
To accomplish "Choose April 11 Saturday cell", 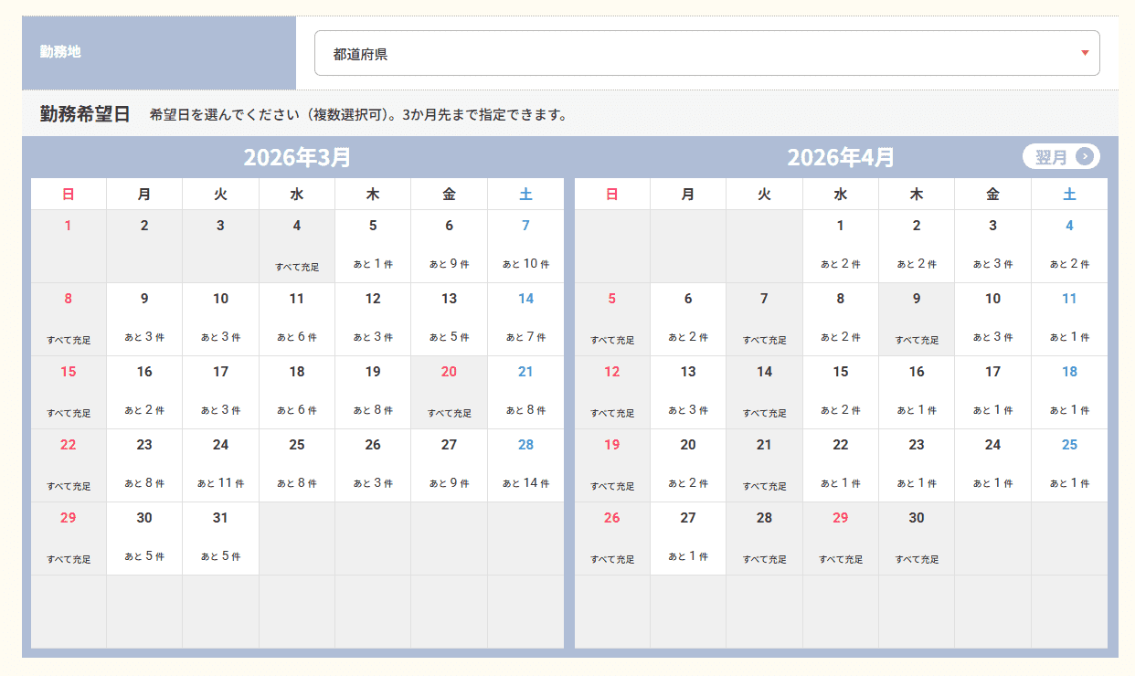I will (x=1069, y=319).
